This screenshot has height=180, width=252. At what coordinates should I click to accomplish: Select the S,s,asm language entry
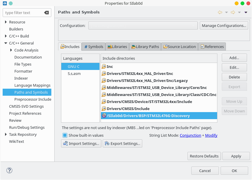74,74
